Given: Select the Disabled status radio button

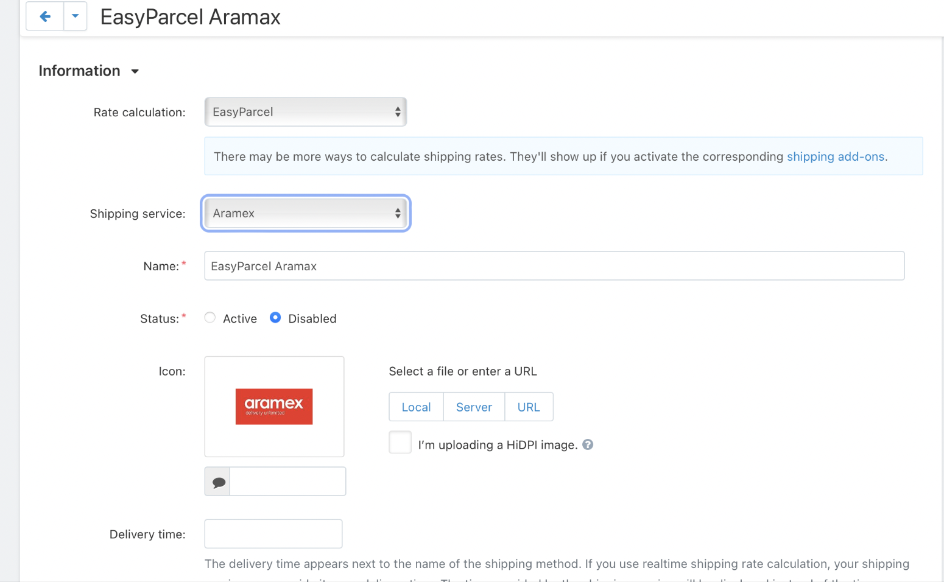Looking at the screenshot, I should tap(275, 317).
